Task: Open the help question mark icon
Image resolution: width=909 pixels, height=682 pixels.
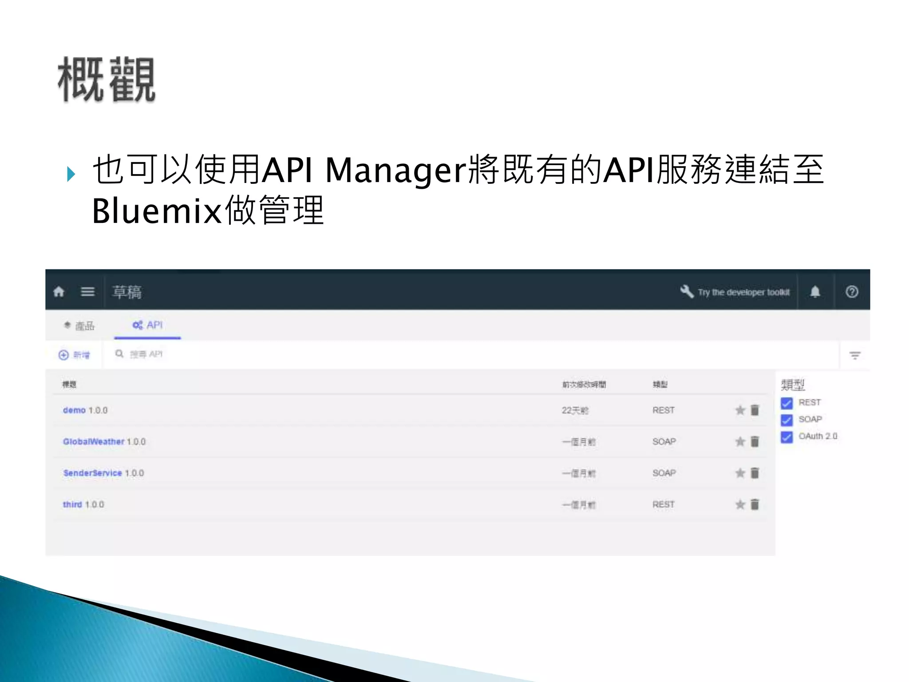Action: (x=852, y=292)
